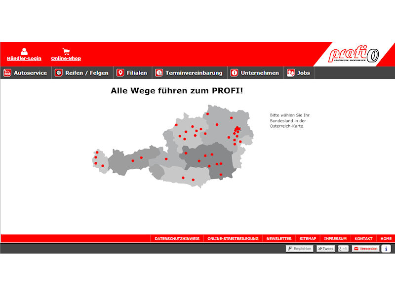This screenshot has width=395, height=296.
Task: Click the Versenden button
Action: click(x=365, y=249)
